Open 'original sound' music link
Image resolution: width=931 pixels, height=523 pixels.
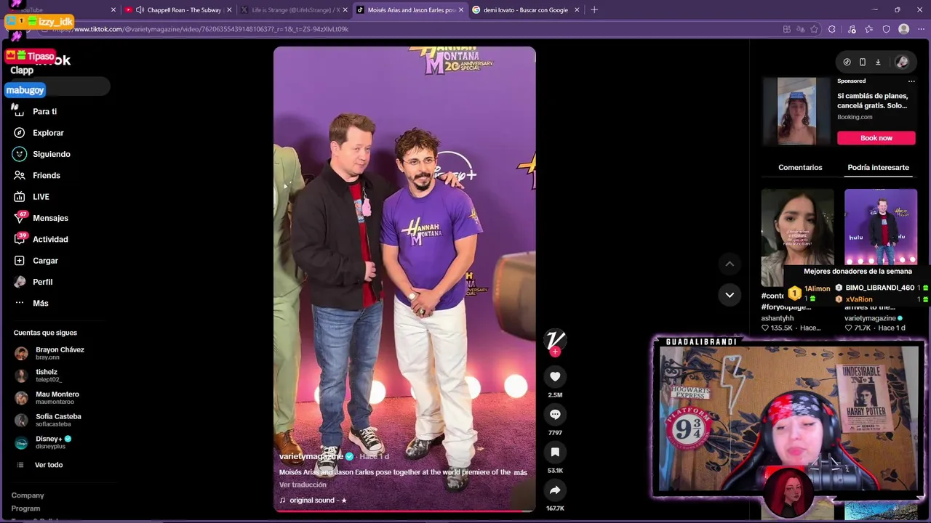[x=313, y=500]
